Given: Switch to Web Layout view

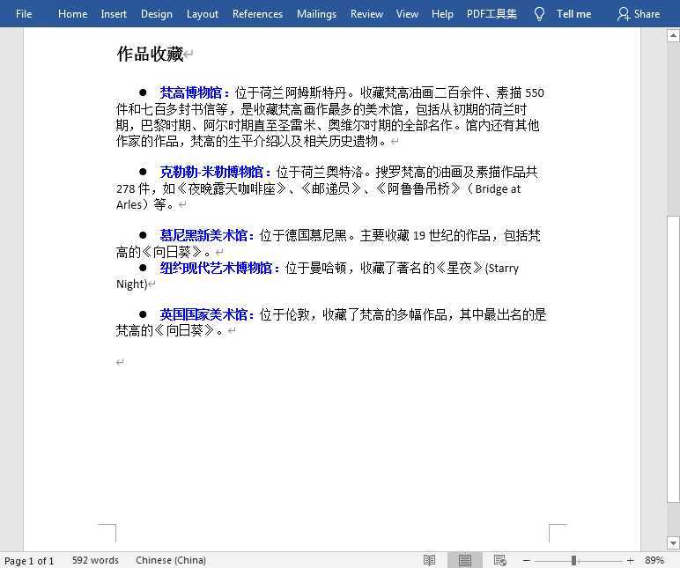Looking at the screenshot, I should click(500, 560).
